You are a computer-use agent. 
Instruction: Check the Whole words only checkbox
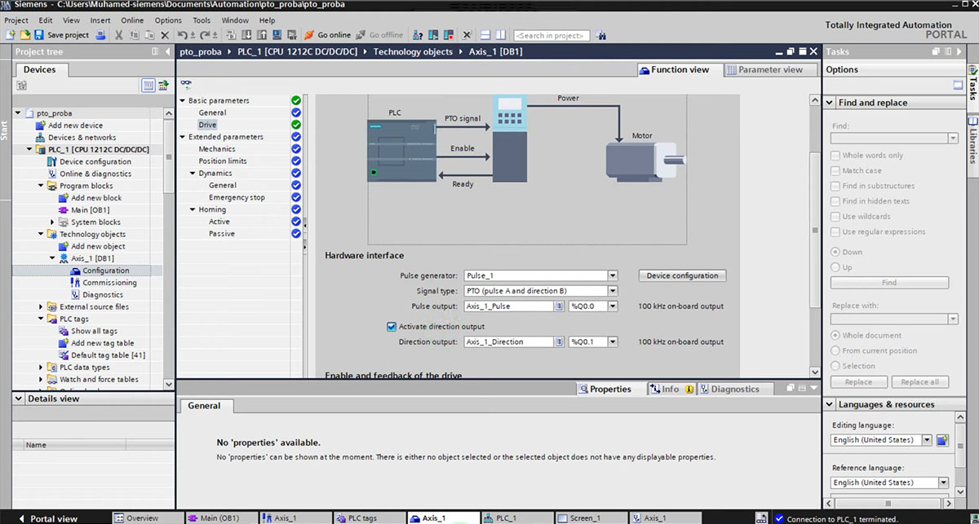[x=835, y=156]
